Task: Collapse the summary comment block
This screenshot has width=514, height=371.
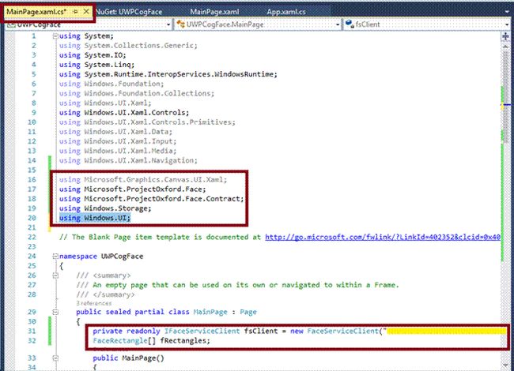Action: coord(55,275)
